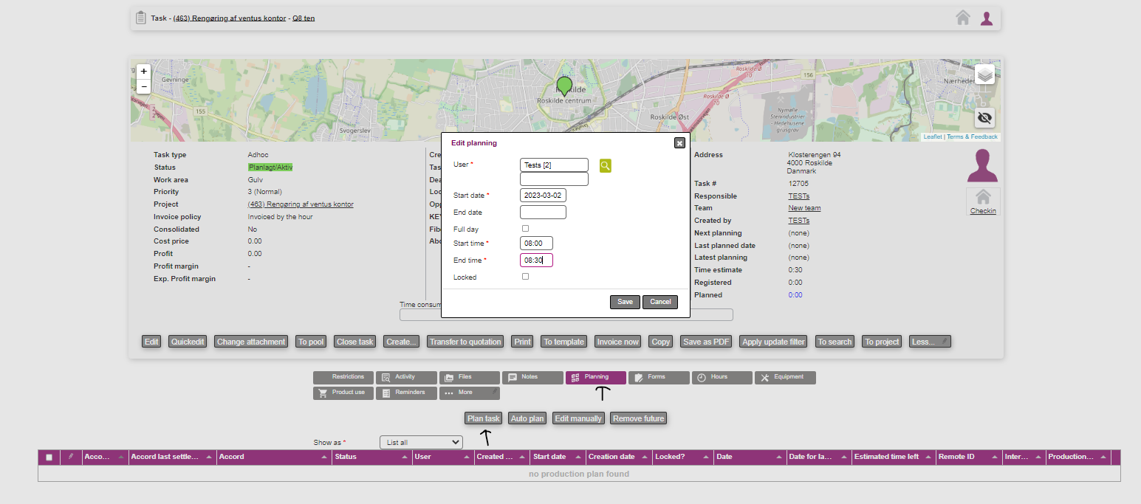
Task: Open the Show as dropdown
Action: pyautogui.click(x=421, y=443)
